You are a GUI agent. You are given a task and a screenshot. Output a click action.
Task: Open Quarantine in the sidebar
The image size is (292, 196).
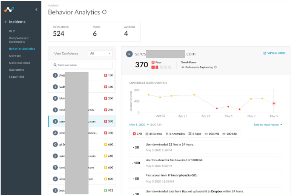(x=17, y=70)
